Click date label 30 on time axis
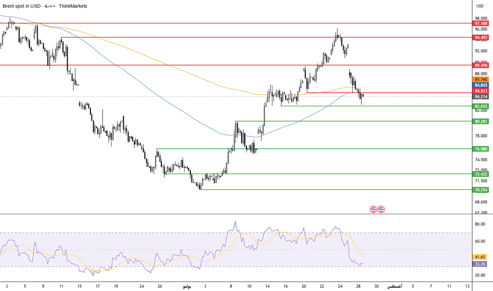The height and width of the screenshot is (291, 493). click(x=376, y=286)
